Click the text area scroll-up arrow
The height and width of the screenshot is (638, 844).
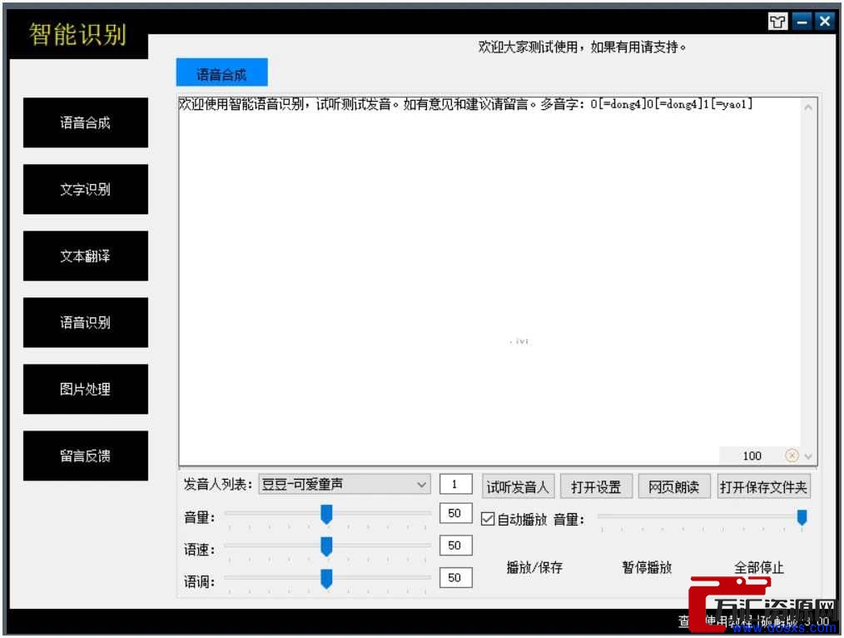tap(808, 106)
